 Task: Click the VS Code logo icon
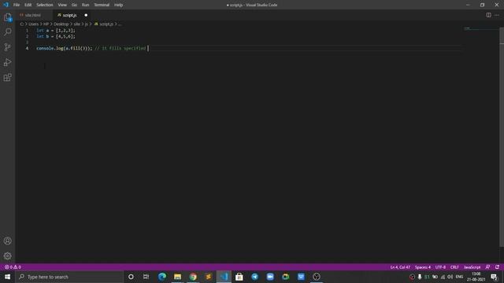coord(6,5)
